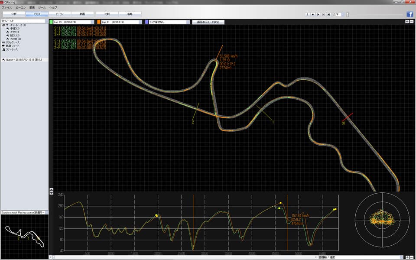Click the S-F 02:36.974 sector time row
The height and width of the screenshot is (260, 416).
(x=80, y=35)
